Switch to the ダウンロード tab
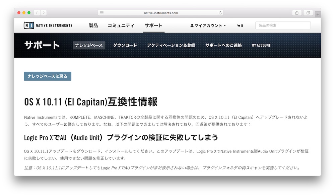335x196 pixels. [125, 45]
